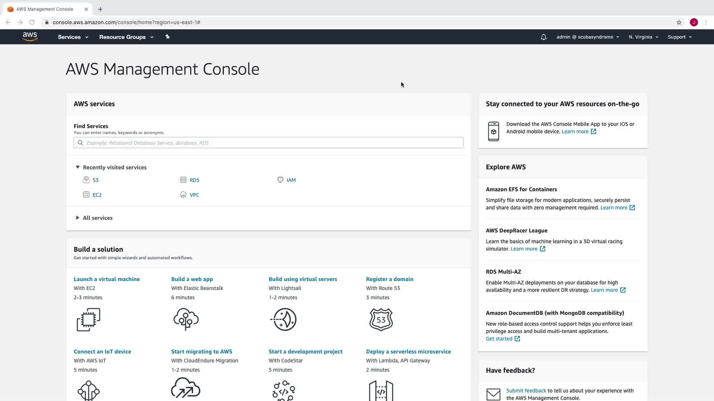This screenshot has width=714, height=401.
Task: Click the search magnifier in Find Services
Action: 80,143
